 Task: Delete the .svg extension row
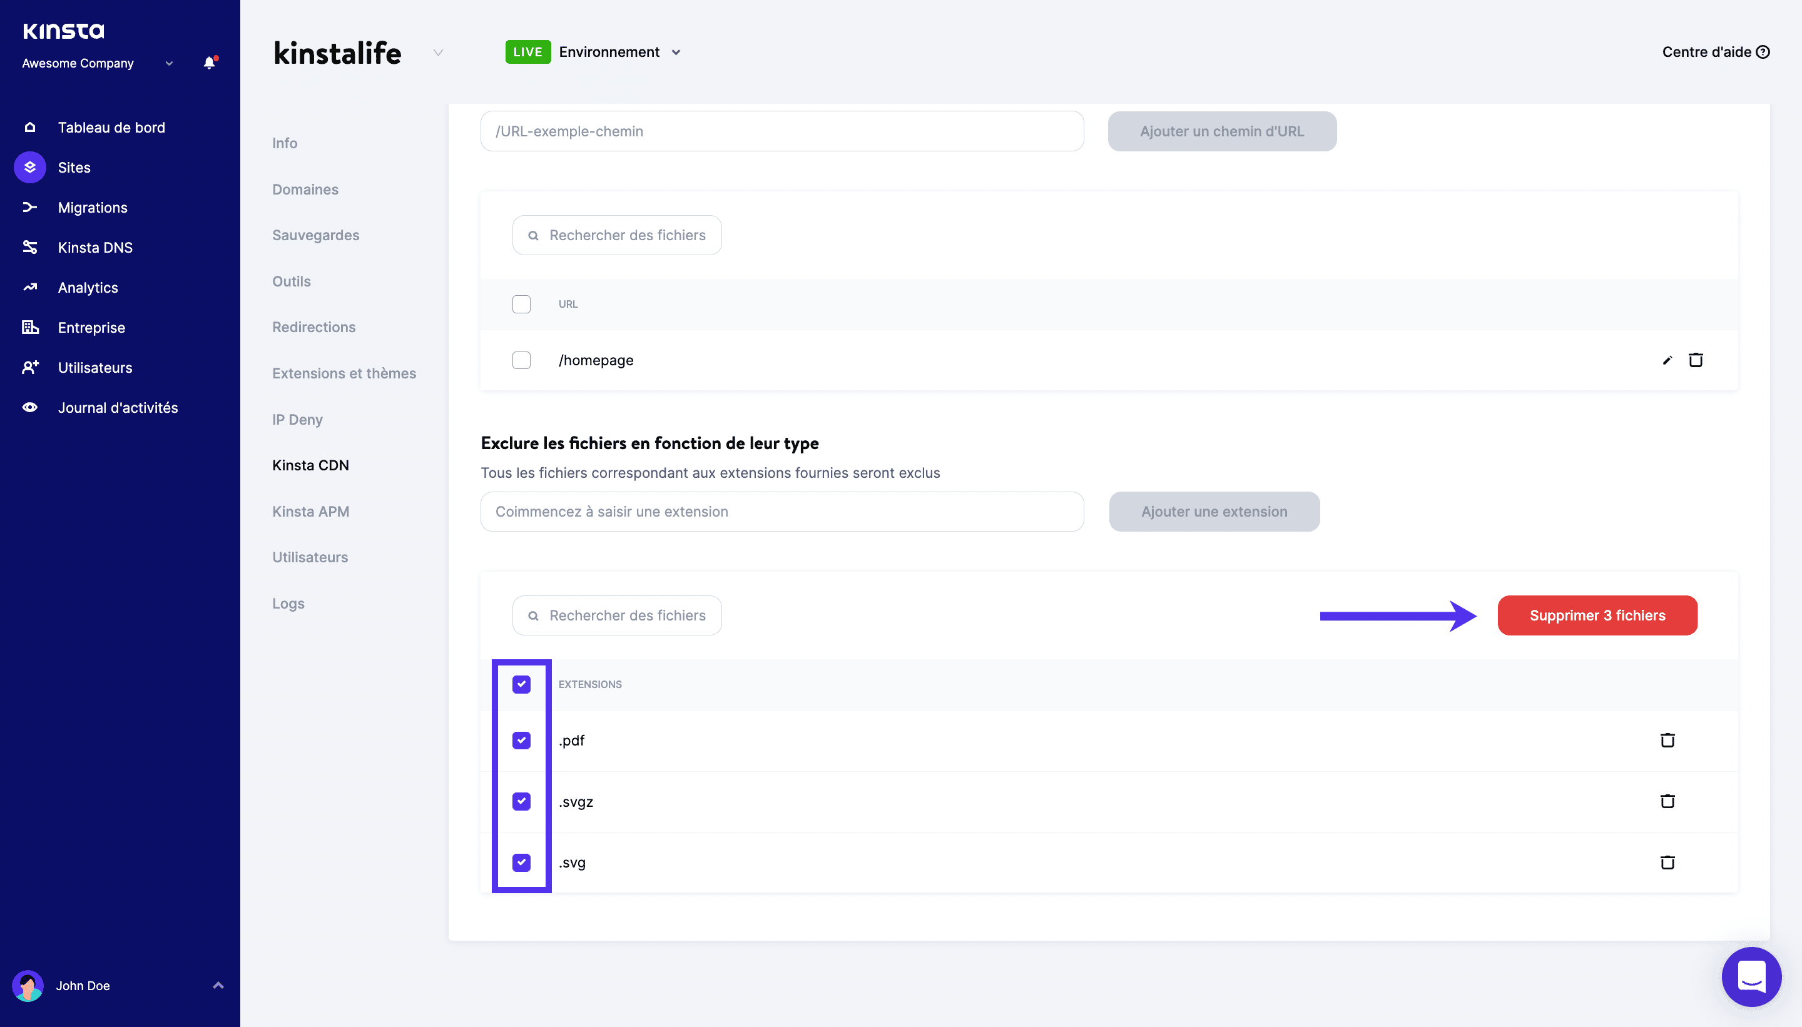click(1667, 862)
